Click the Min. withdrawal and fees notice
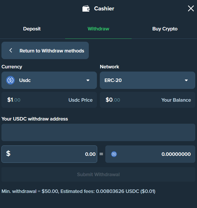 coord(78,191)
